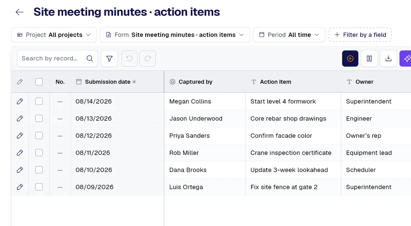Click the Dana Brooks cell
411x226 pixels.
point(205,170)
